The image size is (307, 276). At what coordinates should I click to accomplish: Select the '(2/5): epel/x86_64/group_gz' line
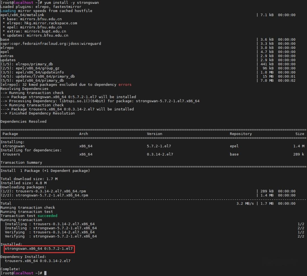point(30,68)
